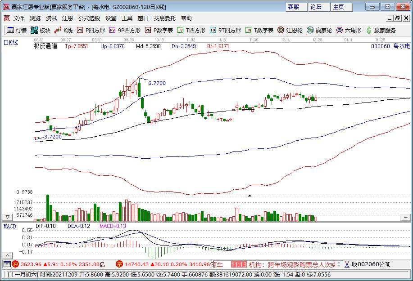The width and height of the screenshot is (413, 281).
Task: Switch to the K线 candlestick chart
Action: (63, 30)
